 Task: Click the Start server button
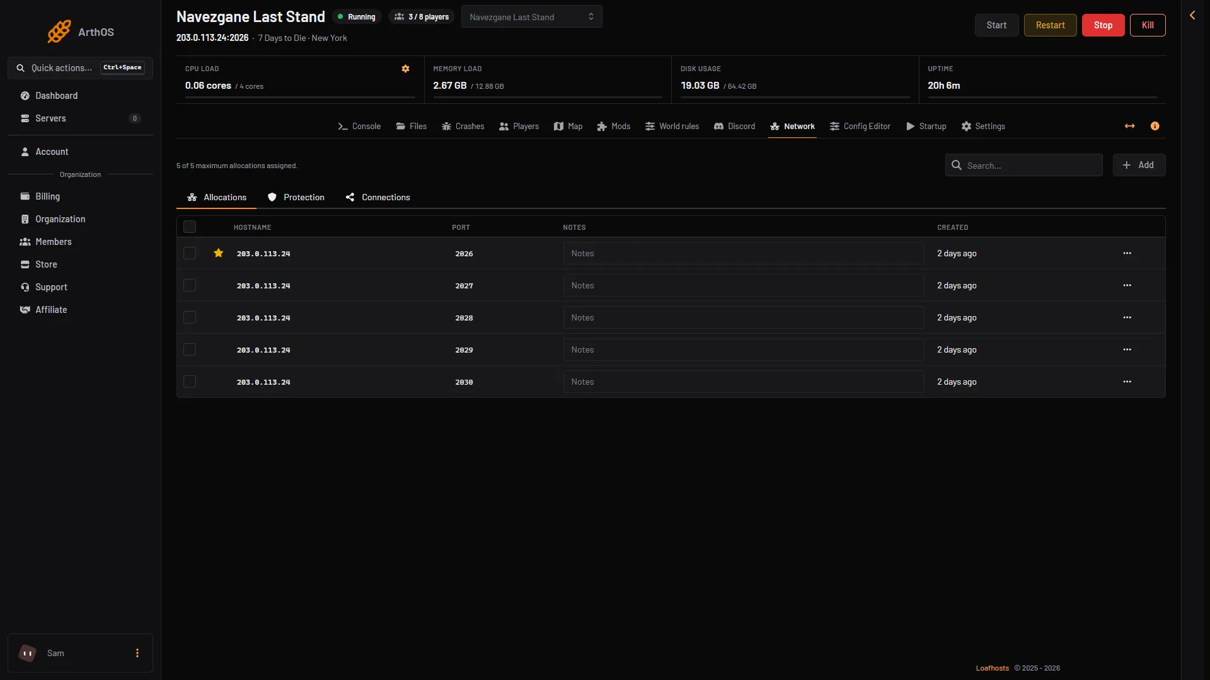[x=996, y=25]
